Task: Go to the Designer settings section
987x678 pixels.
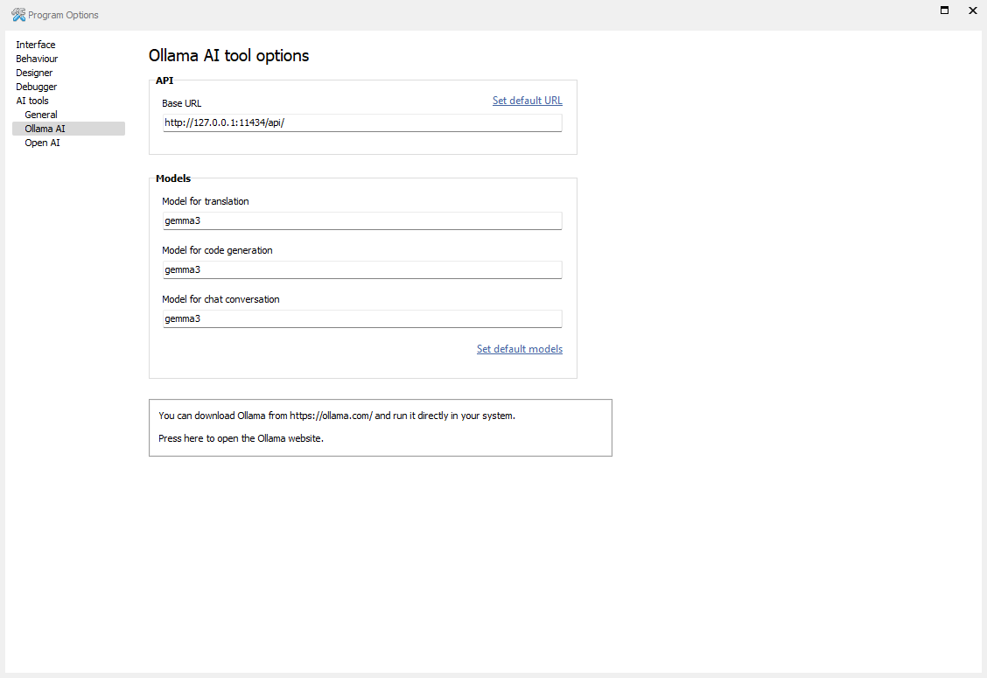Action: coord(34,73)
